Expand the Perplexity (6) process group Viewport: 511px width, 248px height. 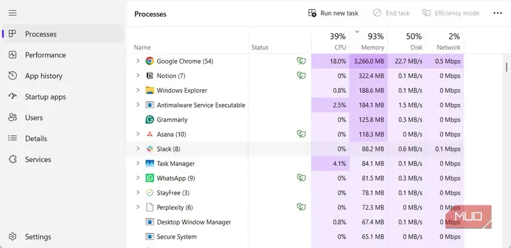[138, 207]
